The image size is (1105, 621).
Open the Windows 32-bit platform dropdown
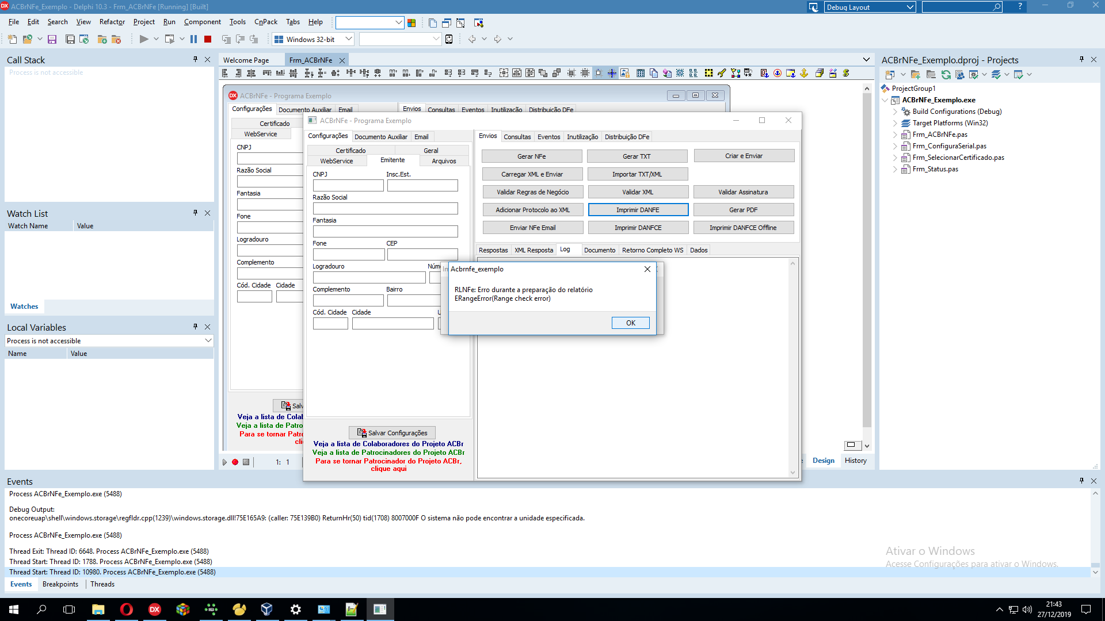pyautogui.click(x=348, y=39)
